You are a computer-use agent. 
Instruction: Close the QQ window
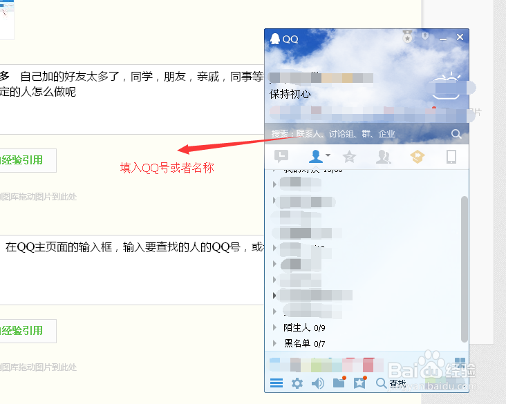tap(460, 37)
